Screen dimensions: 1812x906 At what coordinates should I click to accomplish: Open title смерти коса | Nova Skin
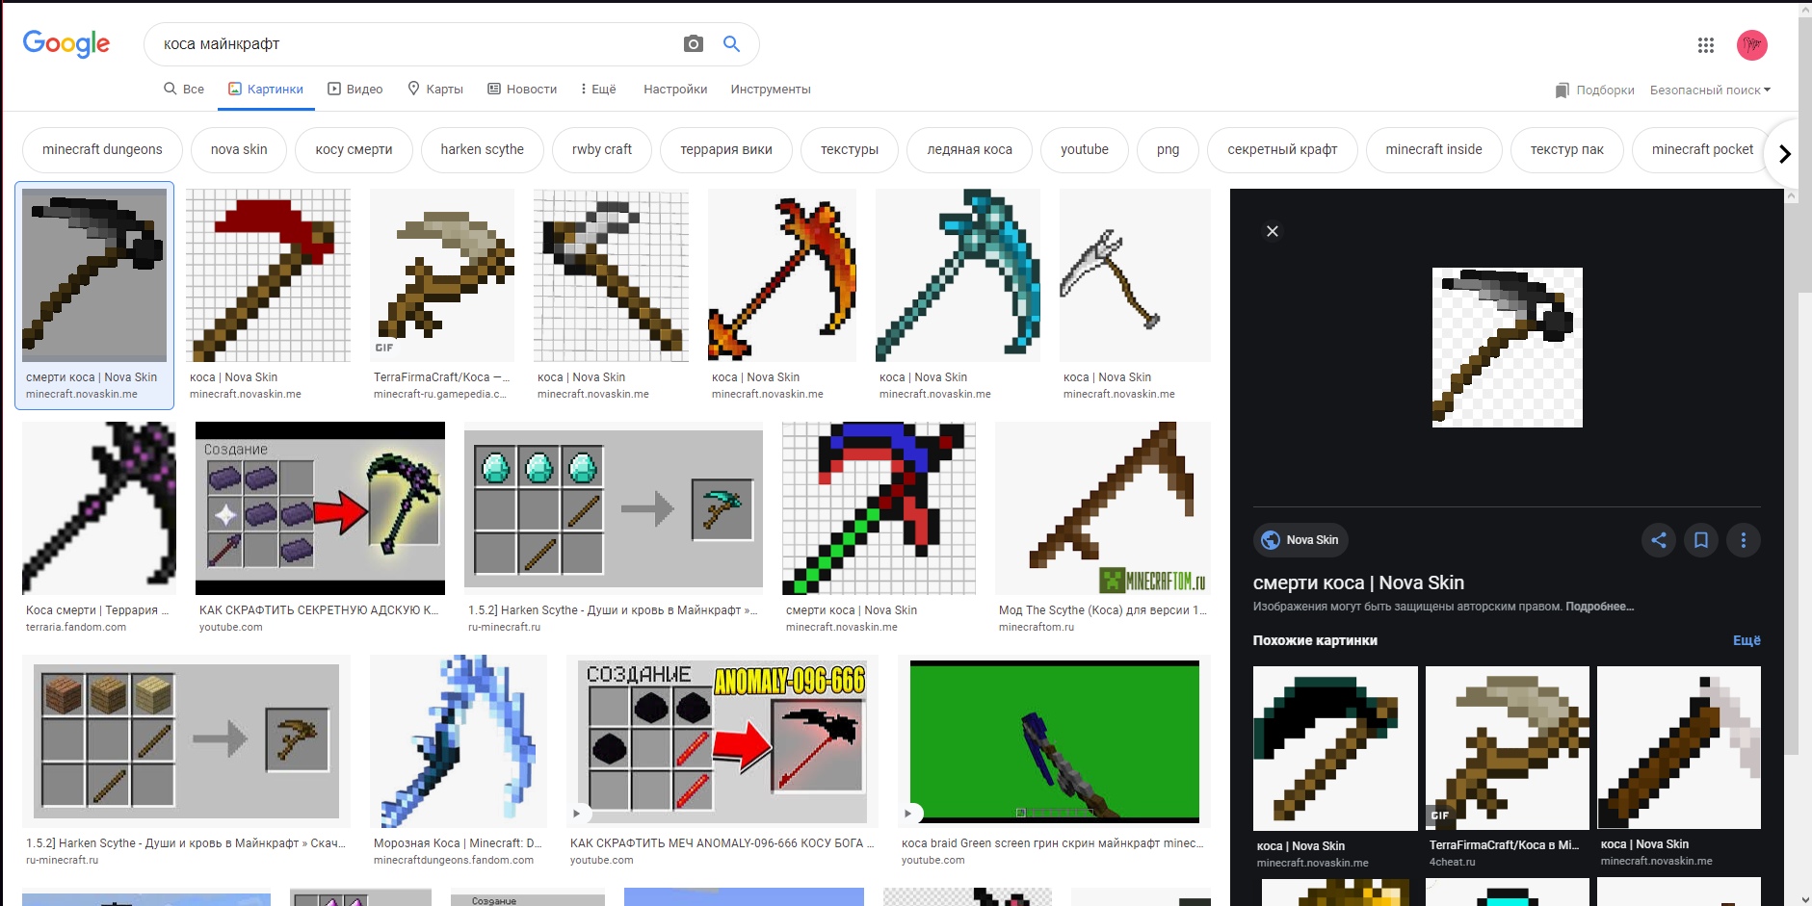[1358, 582]
